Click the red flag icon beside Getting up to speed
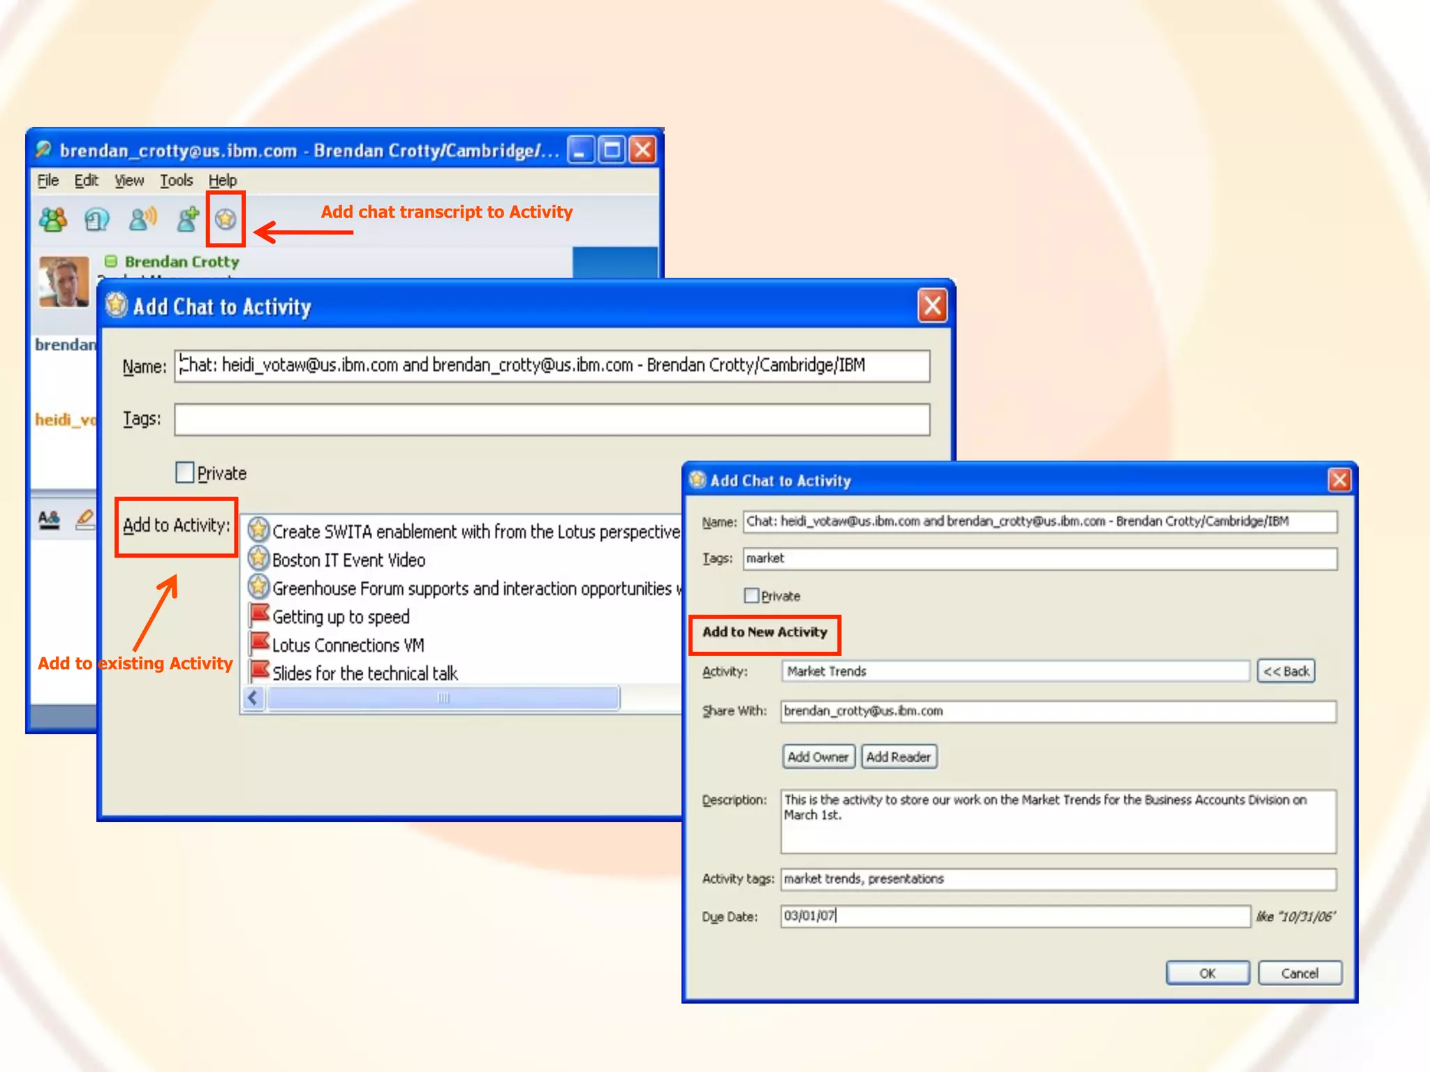 click(x=259, y=615)
